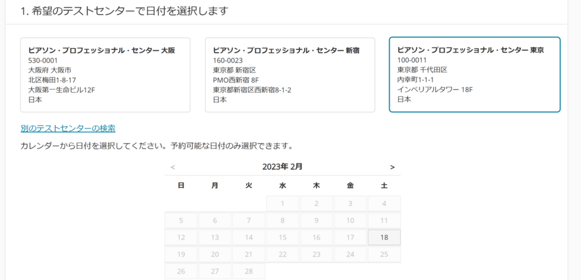Pick February 18 on the calendar

click(x=384, y=238)
